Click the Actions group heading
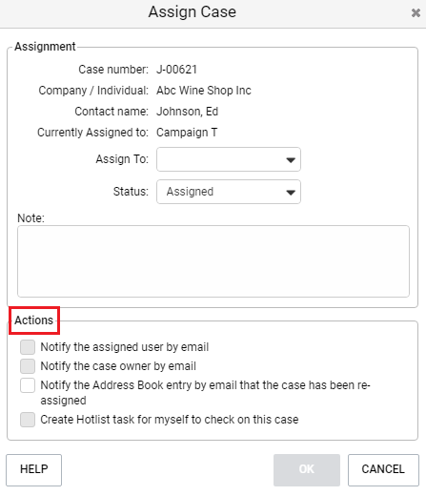This screenshot has width=426, height=496. pos(33,320)
